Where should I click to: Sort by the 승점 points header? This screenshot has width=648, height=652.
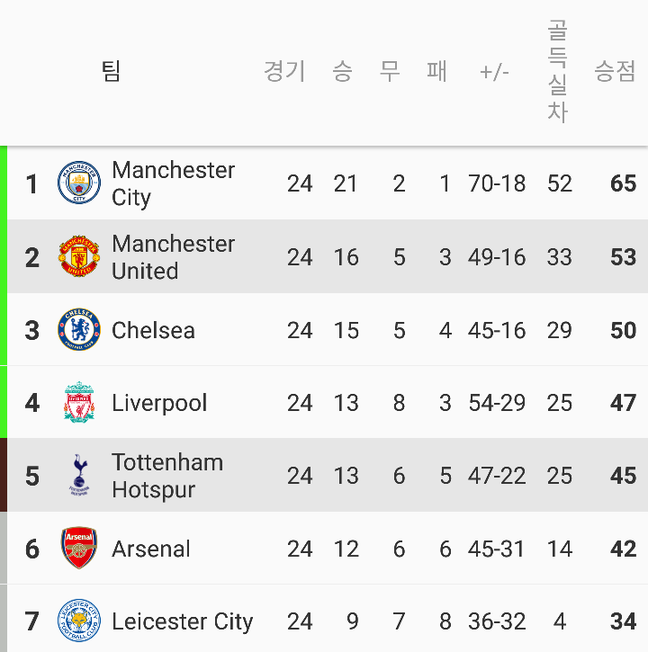pos(615,71)
